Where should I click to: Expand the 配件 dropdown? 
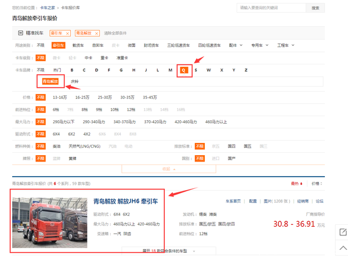point(235,45)
